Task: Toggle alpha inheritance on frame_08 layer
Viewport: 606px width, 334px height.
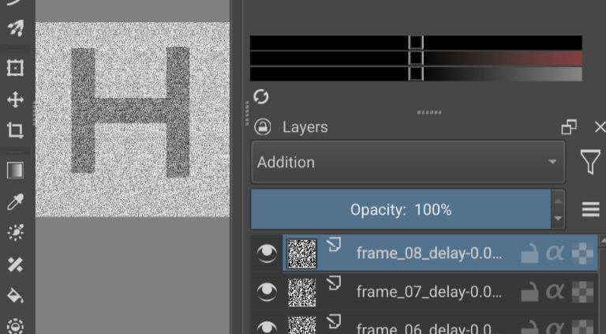Action: 555,253
